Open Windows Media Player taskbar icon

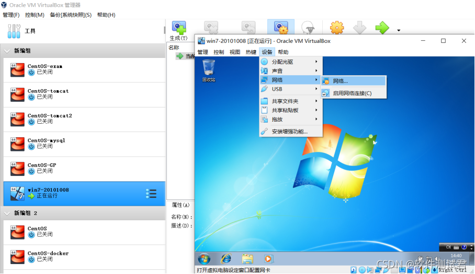click(x=268, y=259)
